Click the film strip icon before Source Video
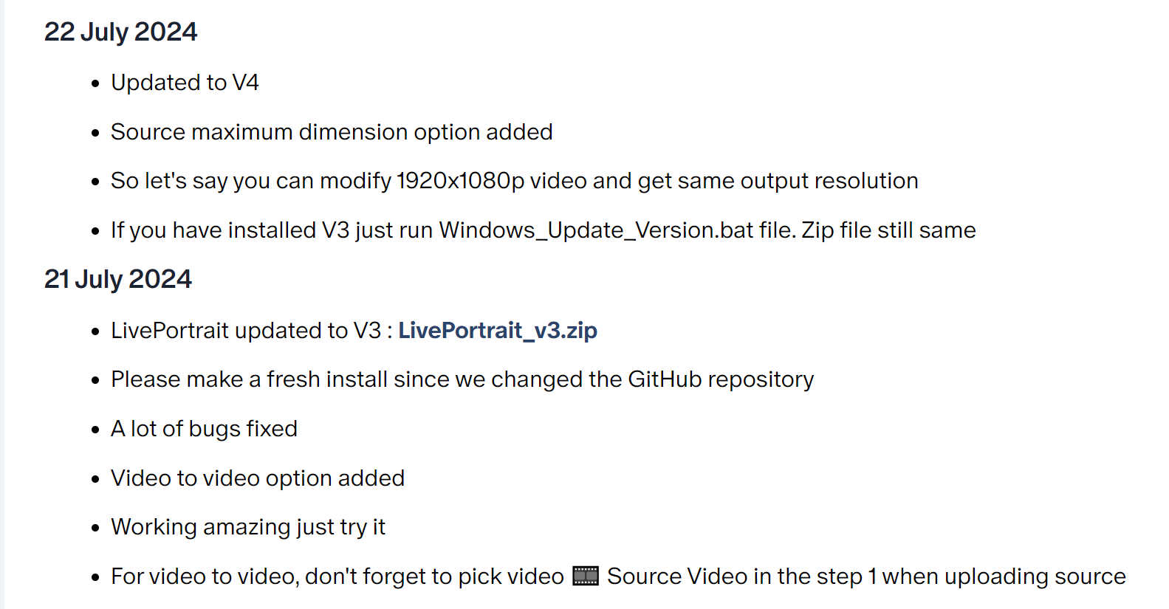 (586, 576)
